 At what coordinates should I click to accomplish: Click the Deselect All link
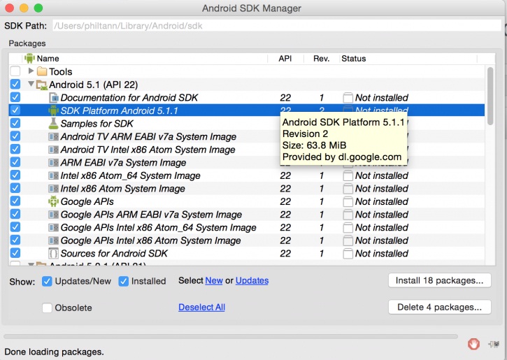click(x=201, y=307)
